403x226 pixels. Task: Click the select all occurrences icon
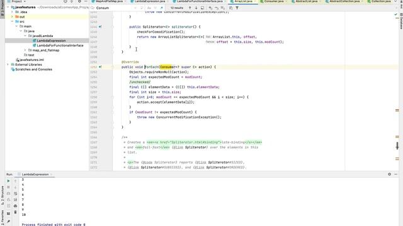click(x=222, y=8)
